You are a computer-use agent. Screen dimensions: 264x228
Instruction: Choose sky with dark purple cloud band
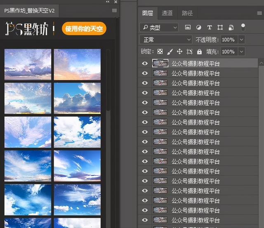(x=28, y=64)
